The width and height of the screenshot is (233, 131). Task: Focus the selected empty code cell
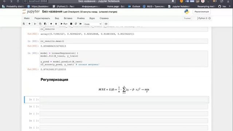coord(124,100)
